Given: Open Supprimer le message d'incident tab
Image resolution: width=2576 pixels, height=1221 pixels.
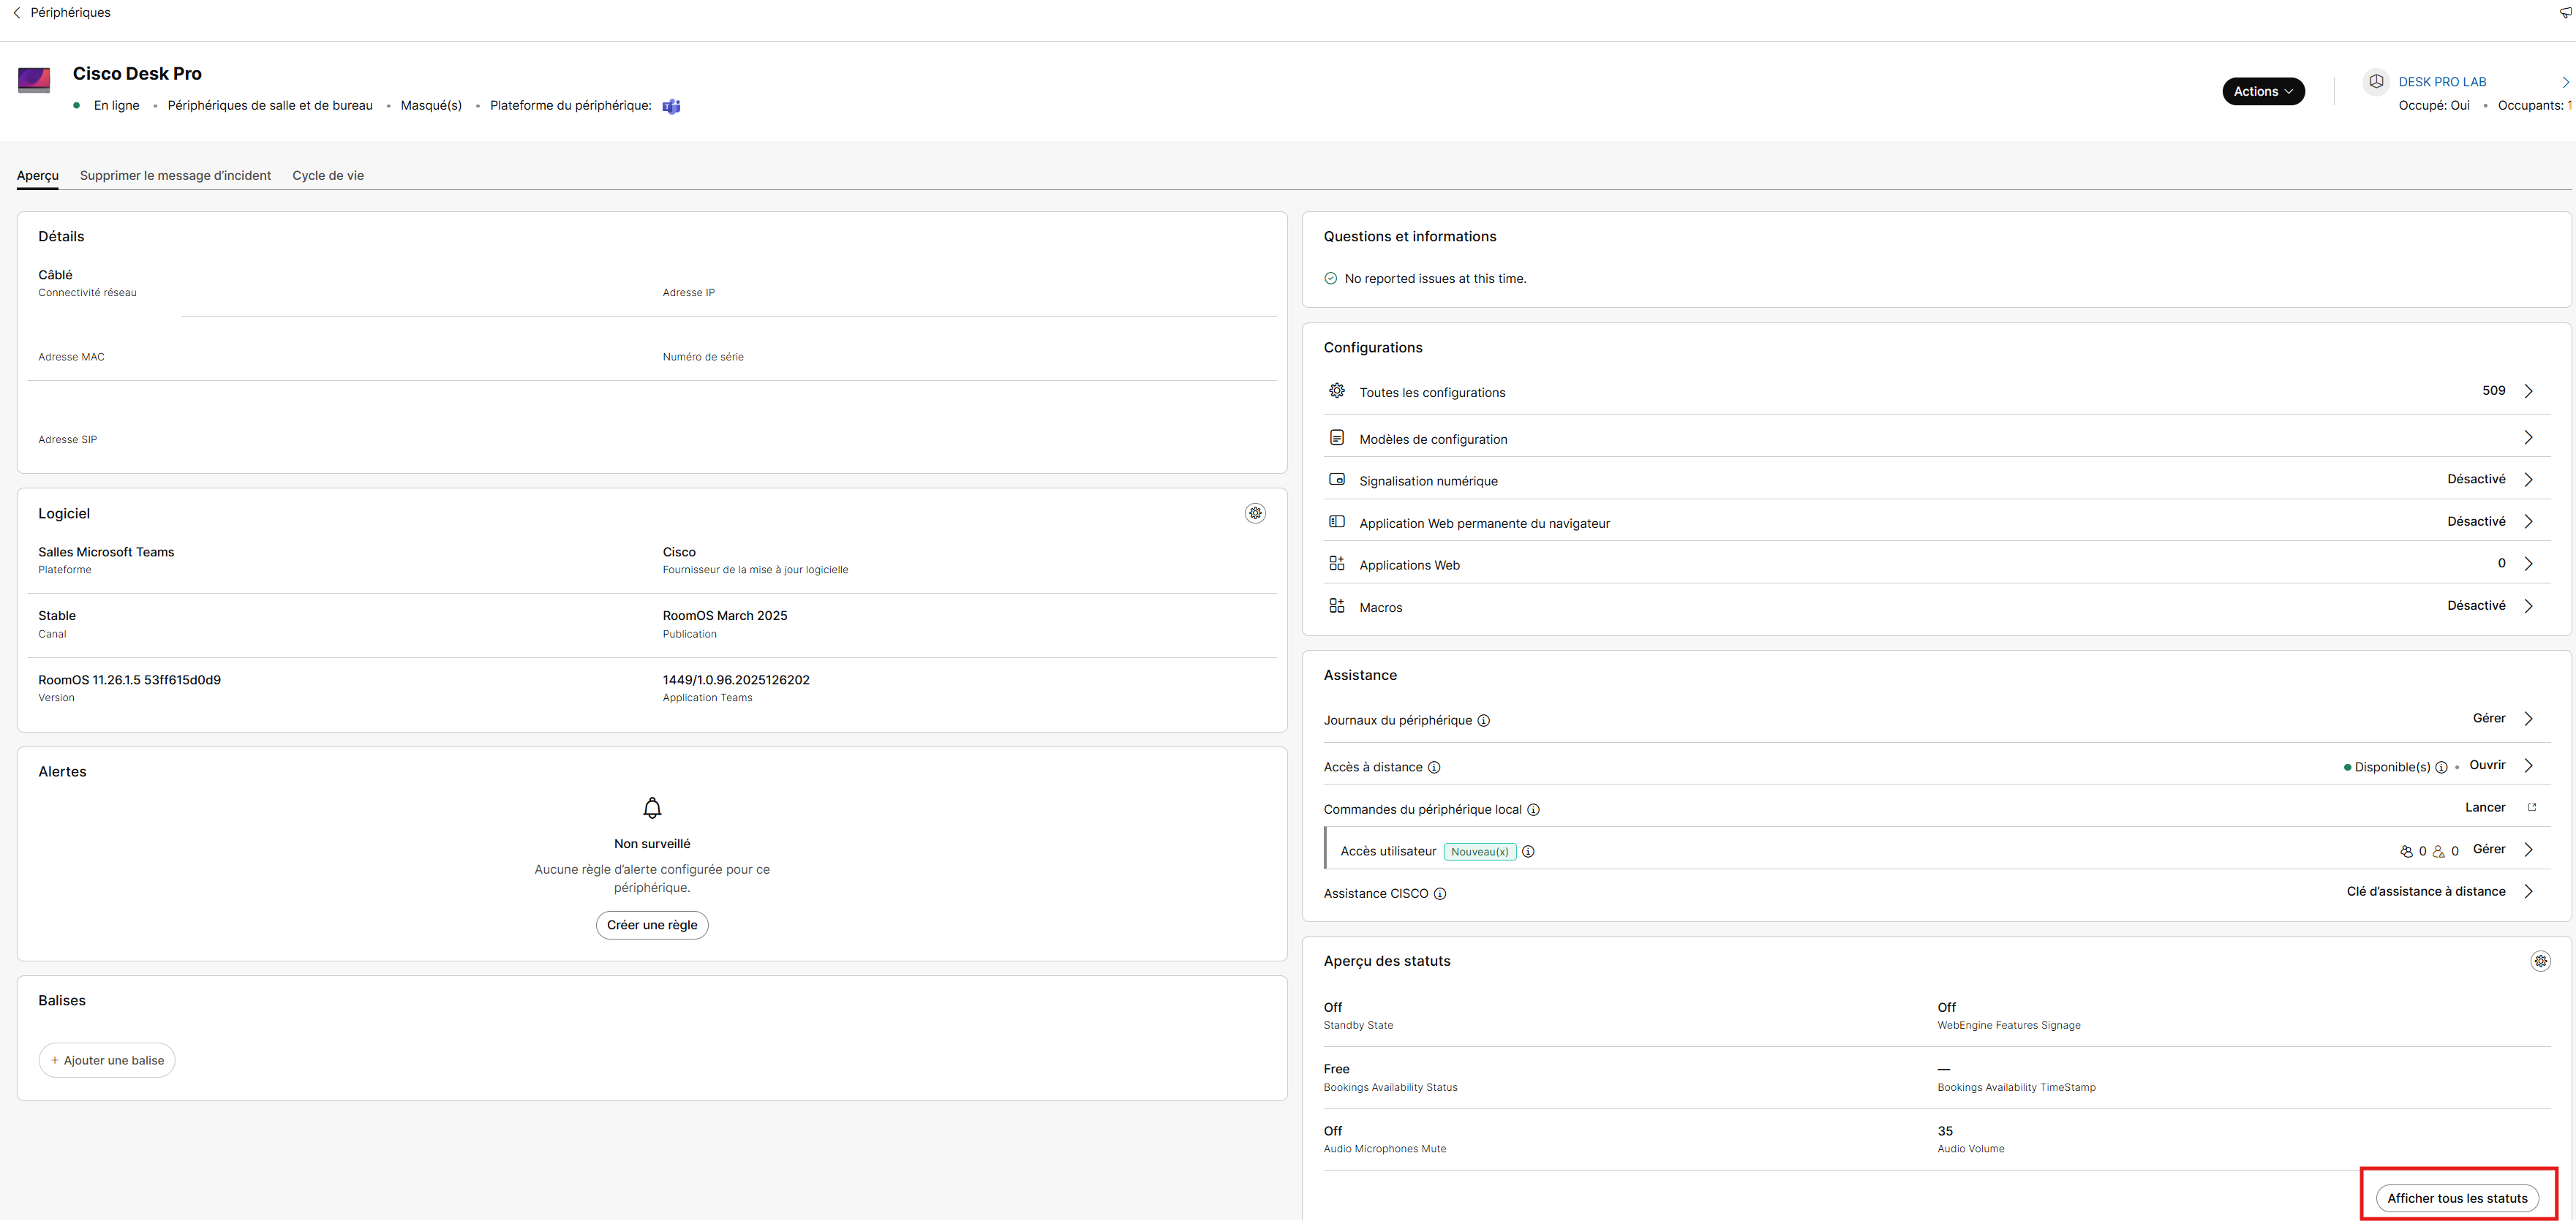Looking at the screenshot, I should [175, 175].
